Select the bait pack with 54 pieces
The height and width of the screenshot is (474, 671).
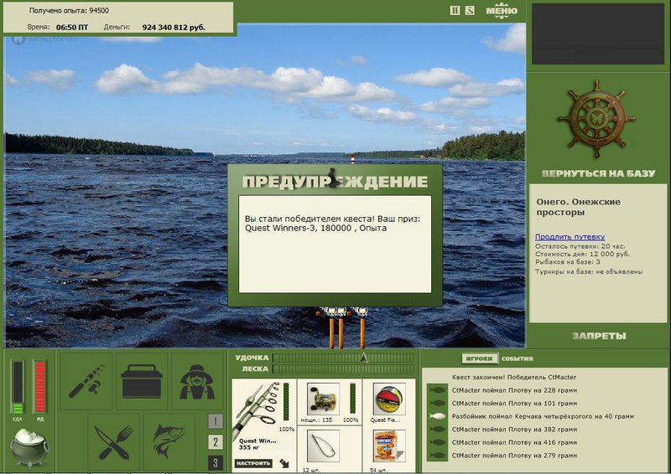point(389,446)
